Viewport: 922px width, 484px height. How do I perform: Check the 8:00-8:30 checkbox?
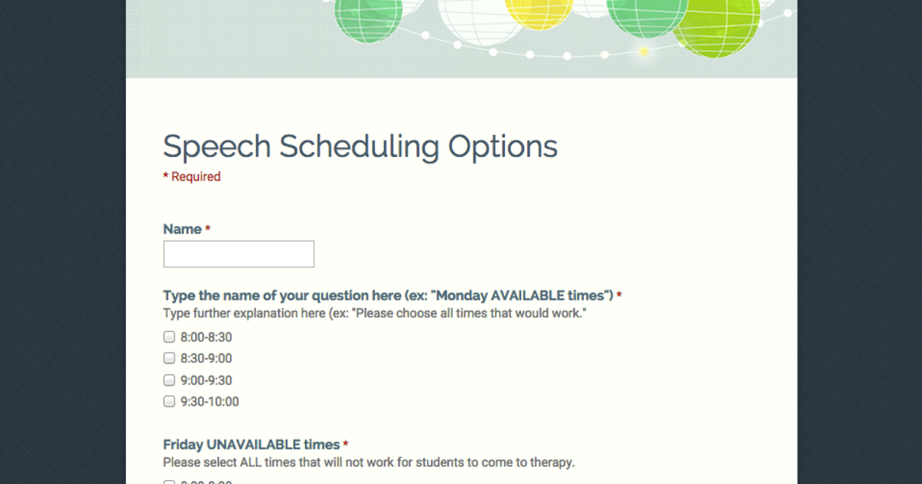point(169,336)
